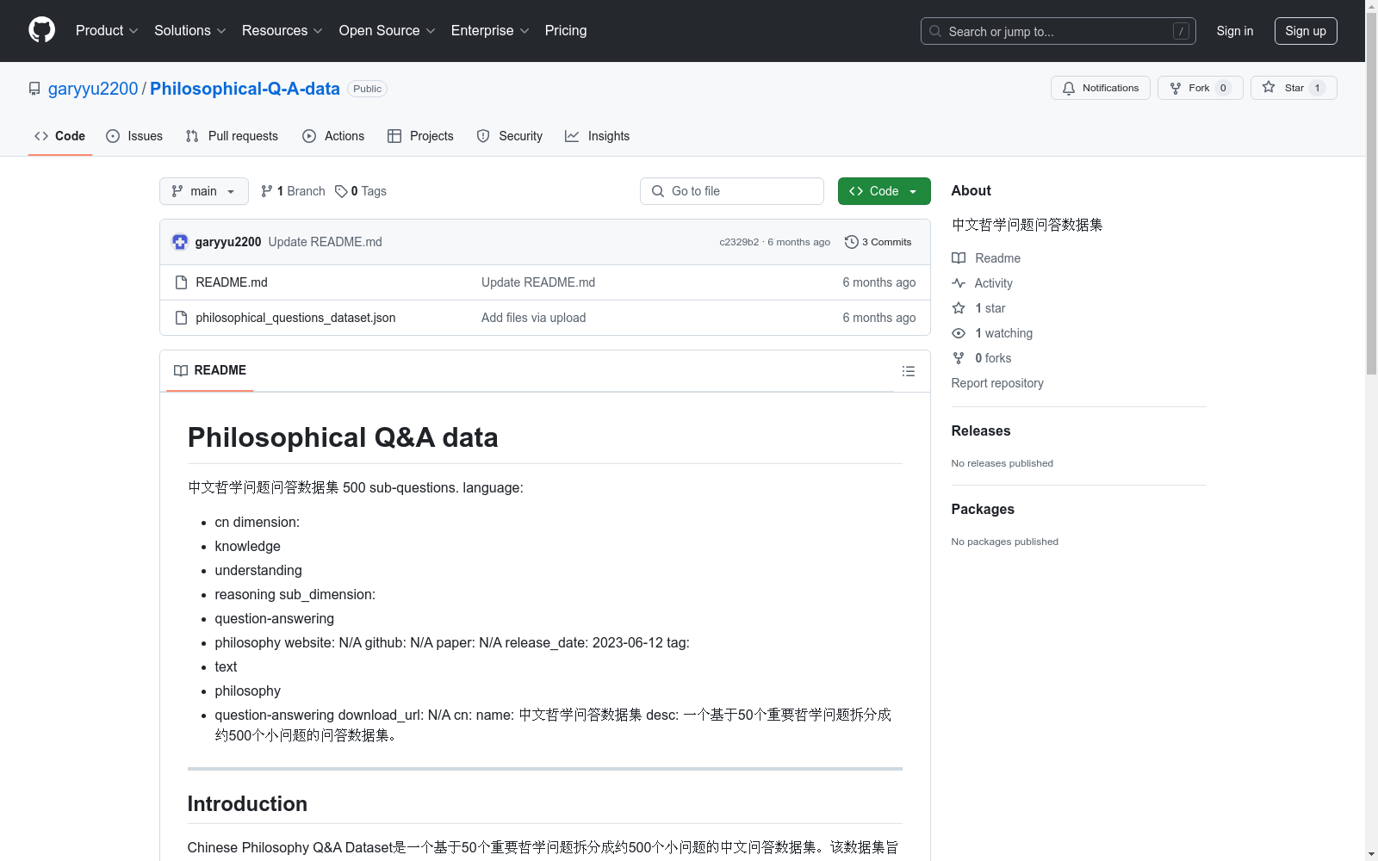Image resolution: width=1378 pixels, height=861 pixels.
Task: Select the Code tab
Action: 60,136
